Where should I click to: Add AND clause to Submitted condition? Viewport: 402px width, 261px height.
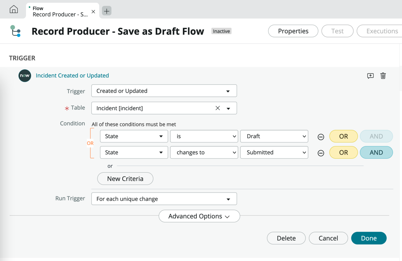pyautogui.click(x=376, y=153)
